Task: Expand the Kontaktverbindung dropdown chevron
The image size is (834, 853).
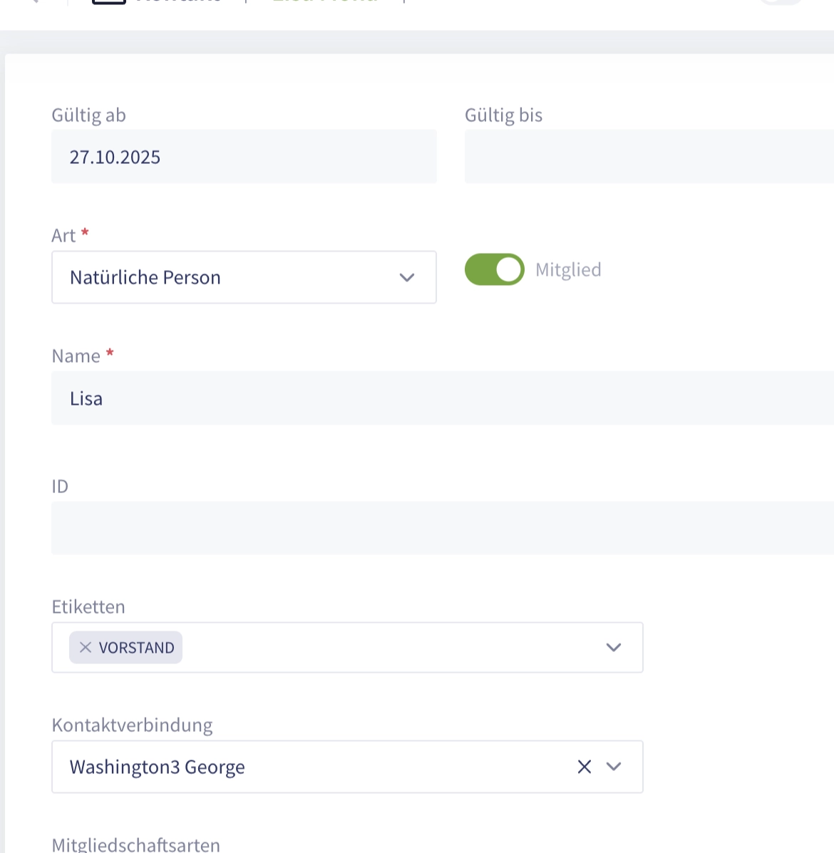Action: [613, 767]
